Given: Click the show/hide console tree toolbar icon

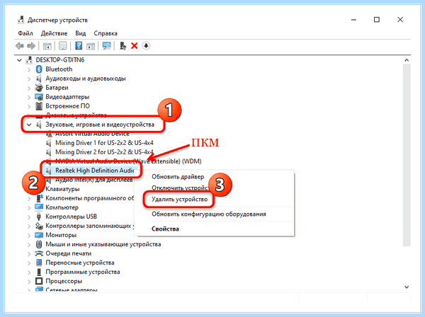Looking at the screenshot, I should pyautogui.click(x=47, y=46).
